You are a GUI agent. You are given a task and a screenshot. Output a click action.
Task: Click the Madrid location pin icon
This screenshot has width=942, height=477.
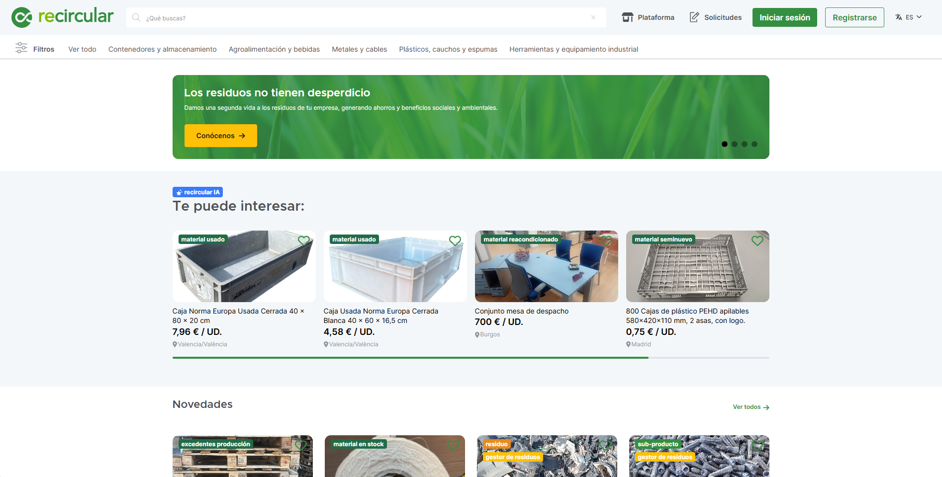pos(629,344)
